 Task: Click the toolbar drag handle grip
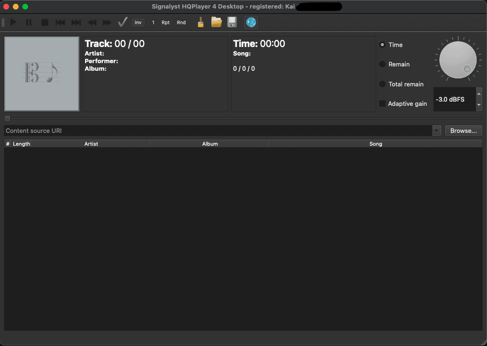click(x=3, y=22)
